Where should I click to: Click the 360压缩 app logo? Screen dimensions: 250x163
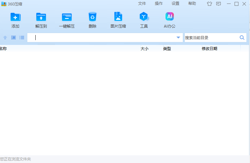(x=4, y=4)
